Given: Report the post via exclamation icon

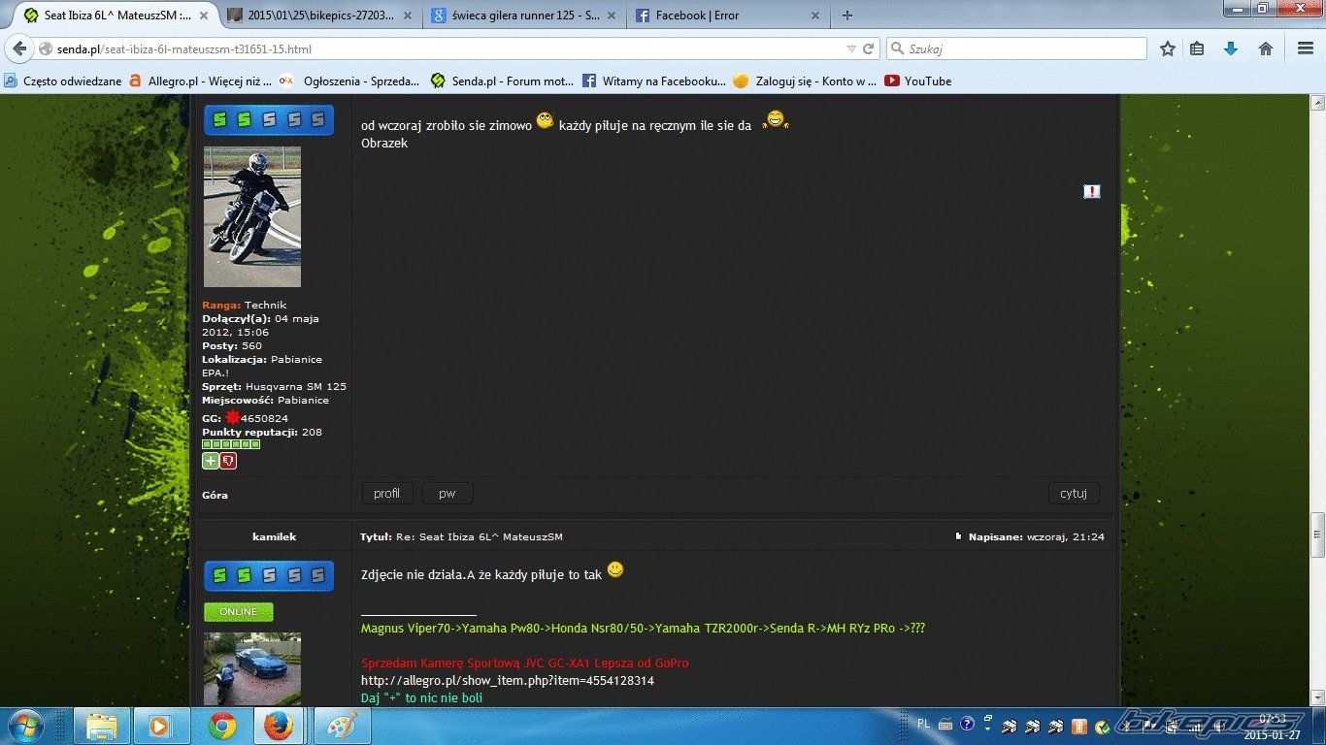Looking at the screenshot, I should (1091, 192).
